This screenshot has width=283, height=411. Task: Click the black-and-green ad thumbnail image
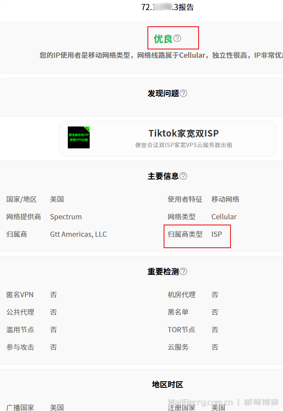(x=79, y=137)
